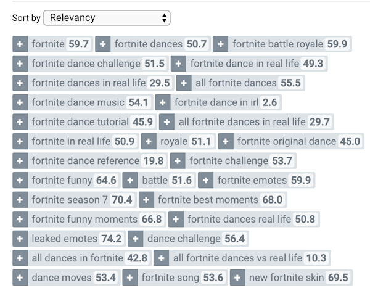Click 'all fortnite dances' 55.5 label
370x288 pixels.
click(236, 83)
